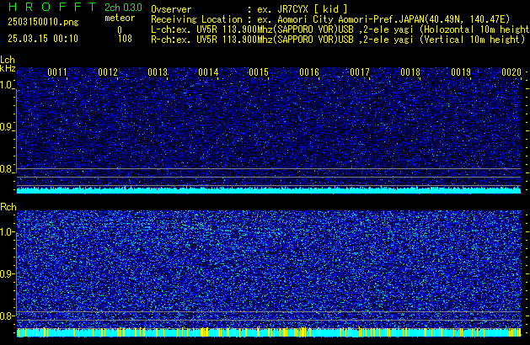This screenshot has height=345, width=530.
Task: Click the Rch 1.0 kHz axis label
Action: click(x=6, y=232)
